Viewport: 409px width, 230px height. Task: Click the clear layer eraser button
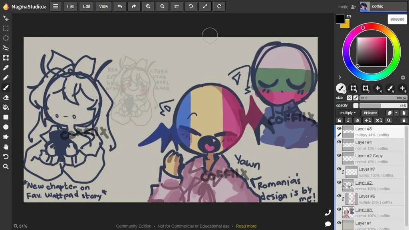pyautogui.click(x=357, y=120)
